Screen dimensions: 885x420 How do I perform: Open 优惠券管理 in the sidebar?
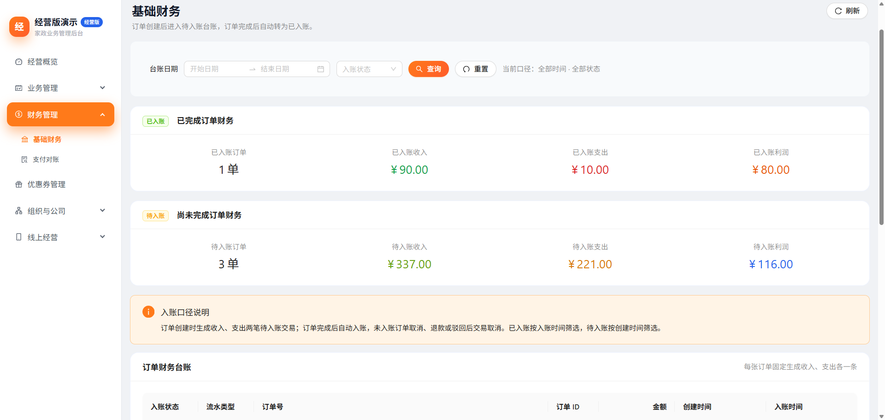pos(60,184)
